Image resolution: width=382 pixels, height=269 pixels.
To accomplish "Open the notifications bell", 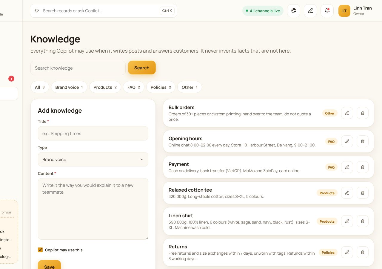I will pyautogui.click(x=327, y=11).
